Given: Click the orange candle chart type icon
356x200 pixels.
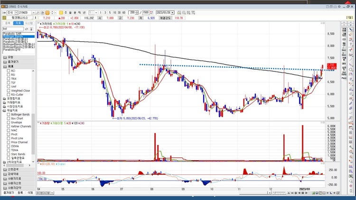Looking at the screenshot, I should [47, 13].
